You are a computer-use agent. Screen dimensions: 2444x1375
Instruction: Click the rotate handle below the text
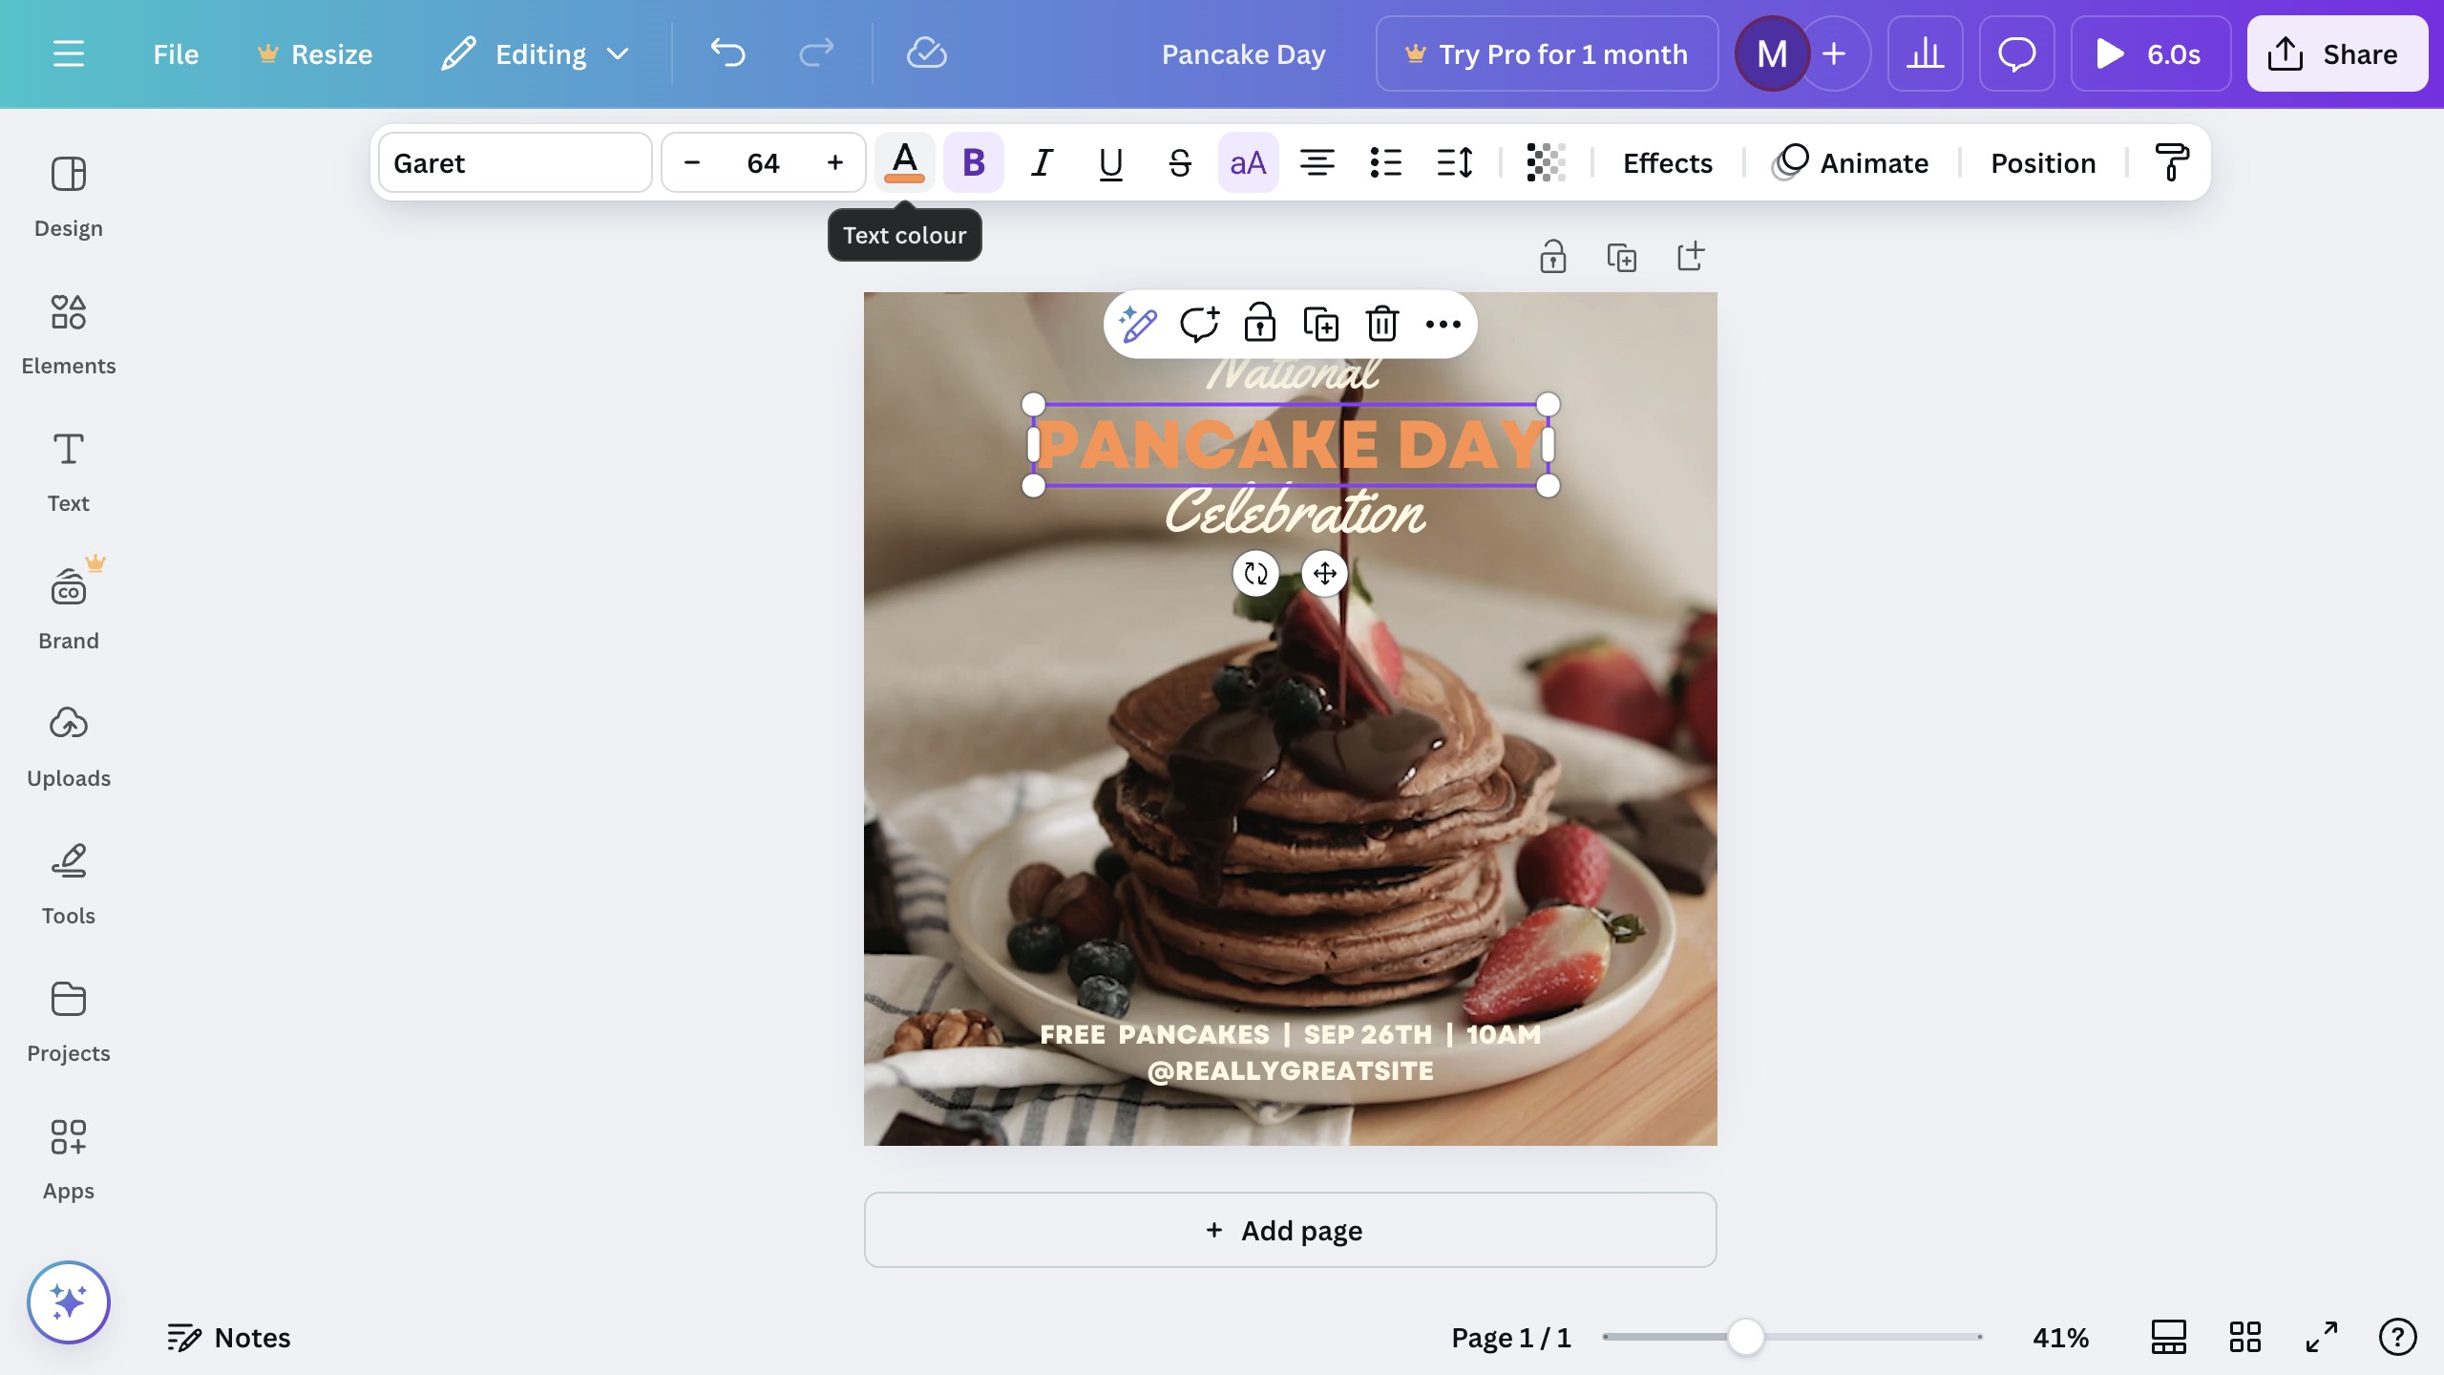[1255, 574]
